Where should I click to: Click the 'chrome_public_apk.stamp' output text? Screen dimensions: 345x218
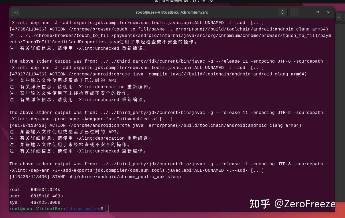[150, 177]
